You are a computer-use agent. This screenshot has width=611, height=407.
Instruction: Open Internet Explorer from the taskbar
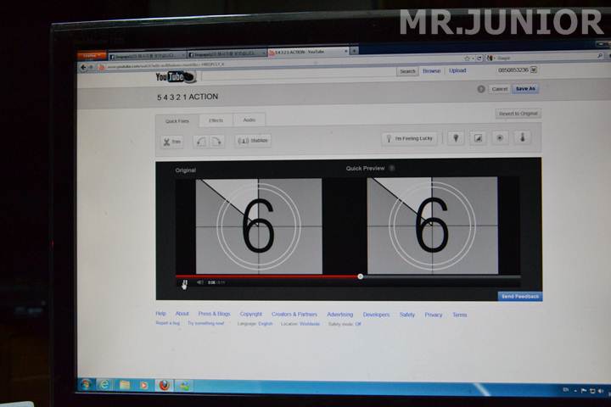(104, 385)
